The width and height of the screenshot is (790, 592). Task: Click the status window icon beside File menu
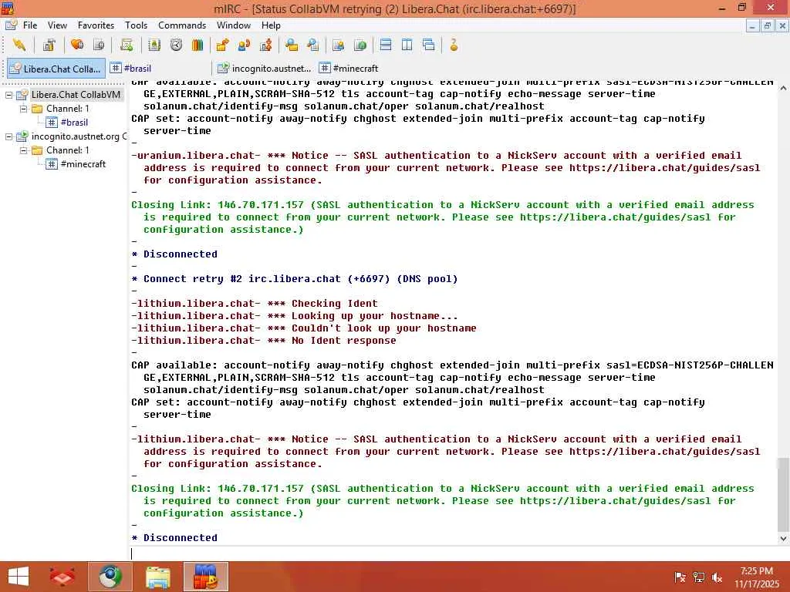coord(11,25)
